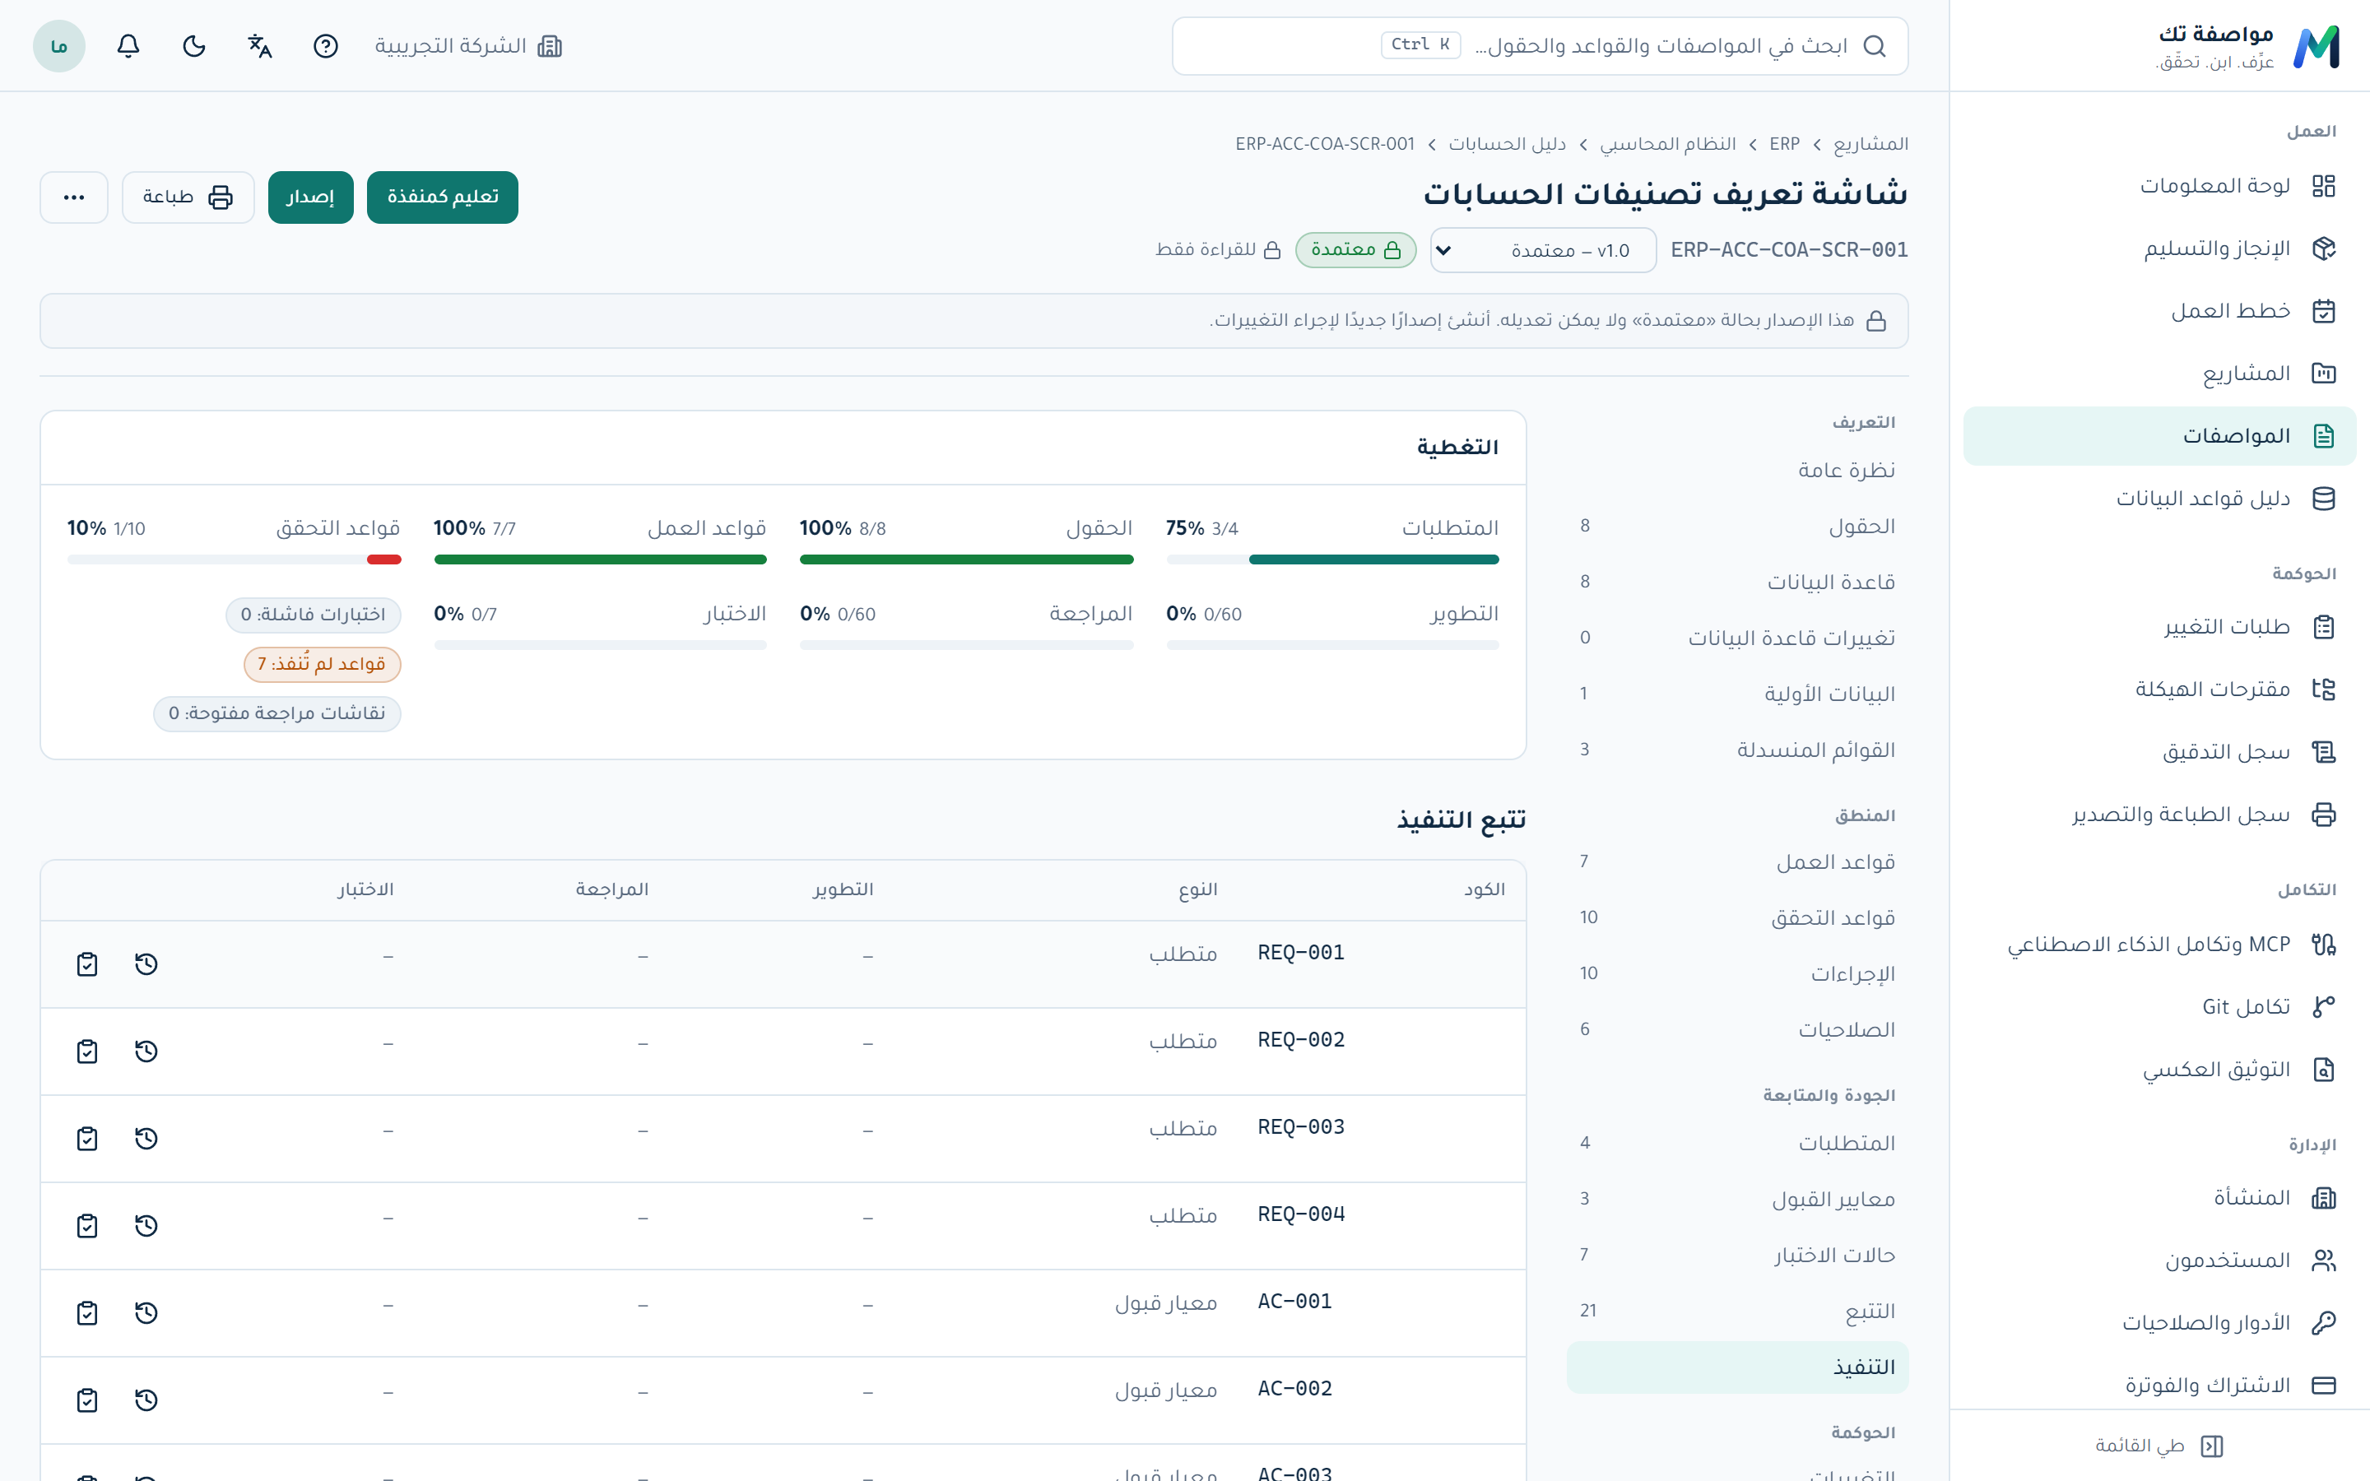Screen dimensions: 2370x1481
Task: Open the notifications bell
Action: point(128,46)
